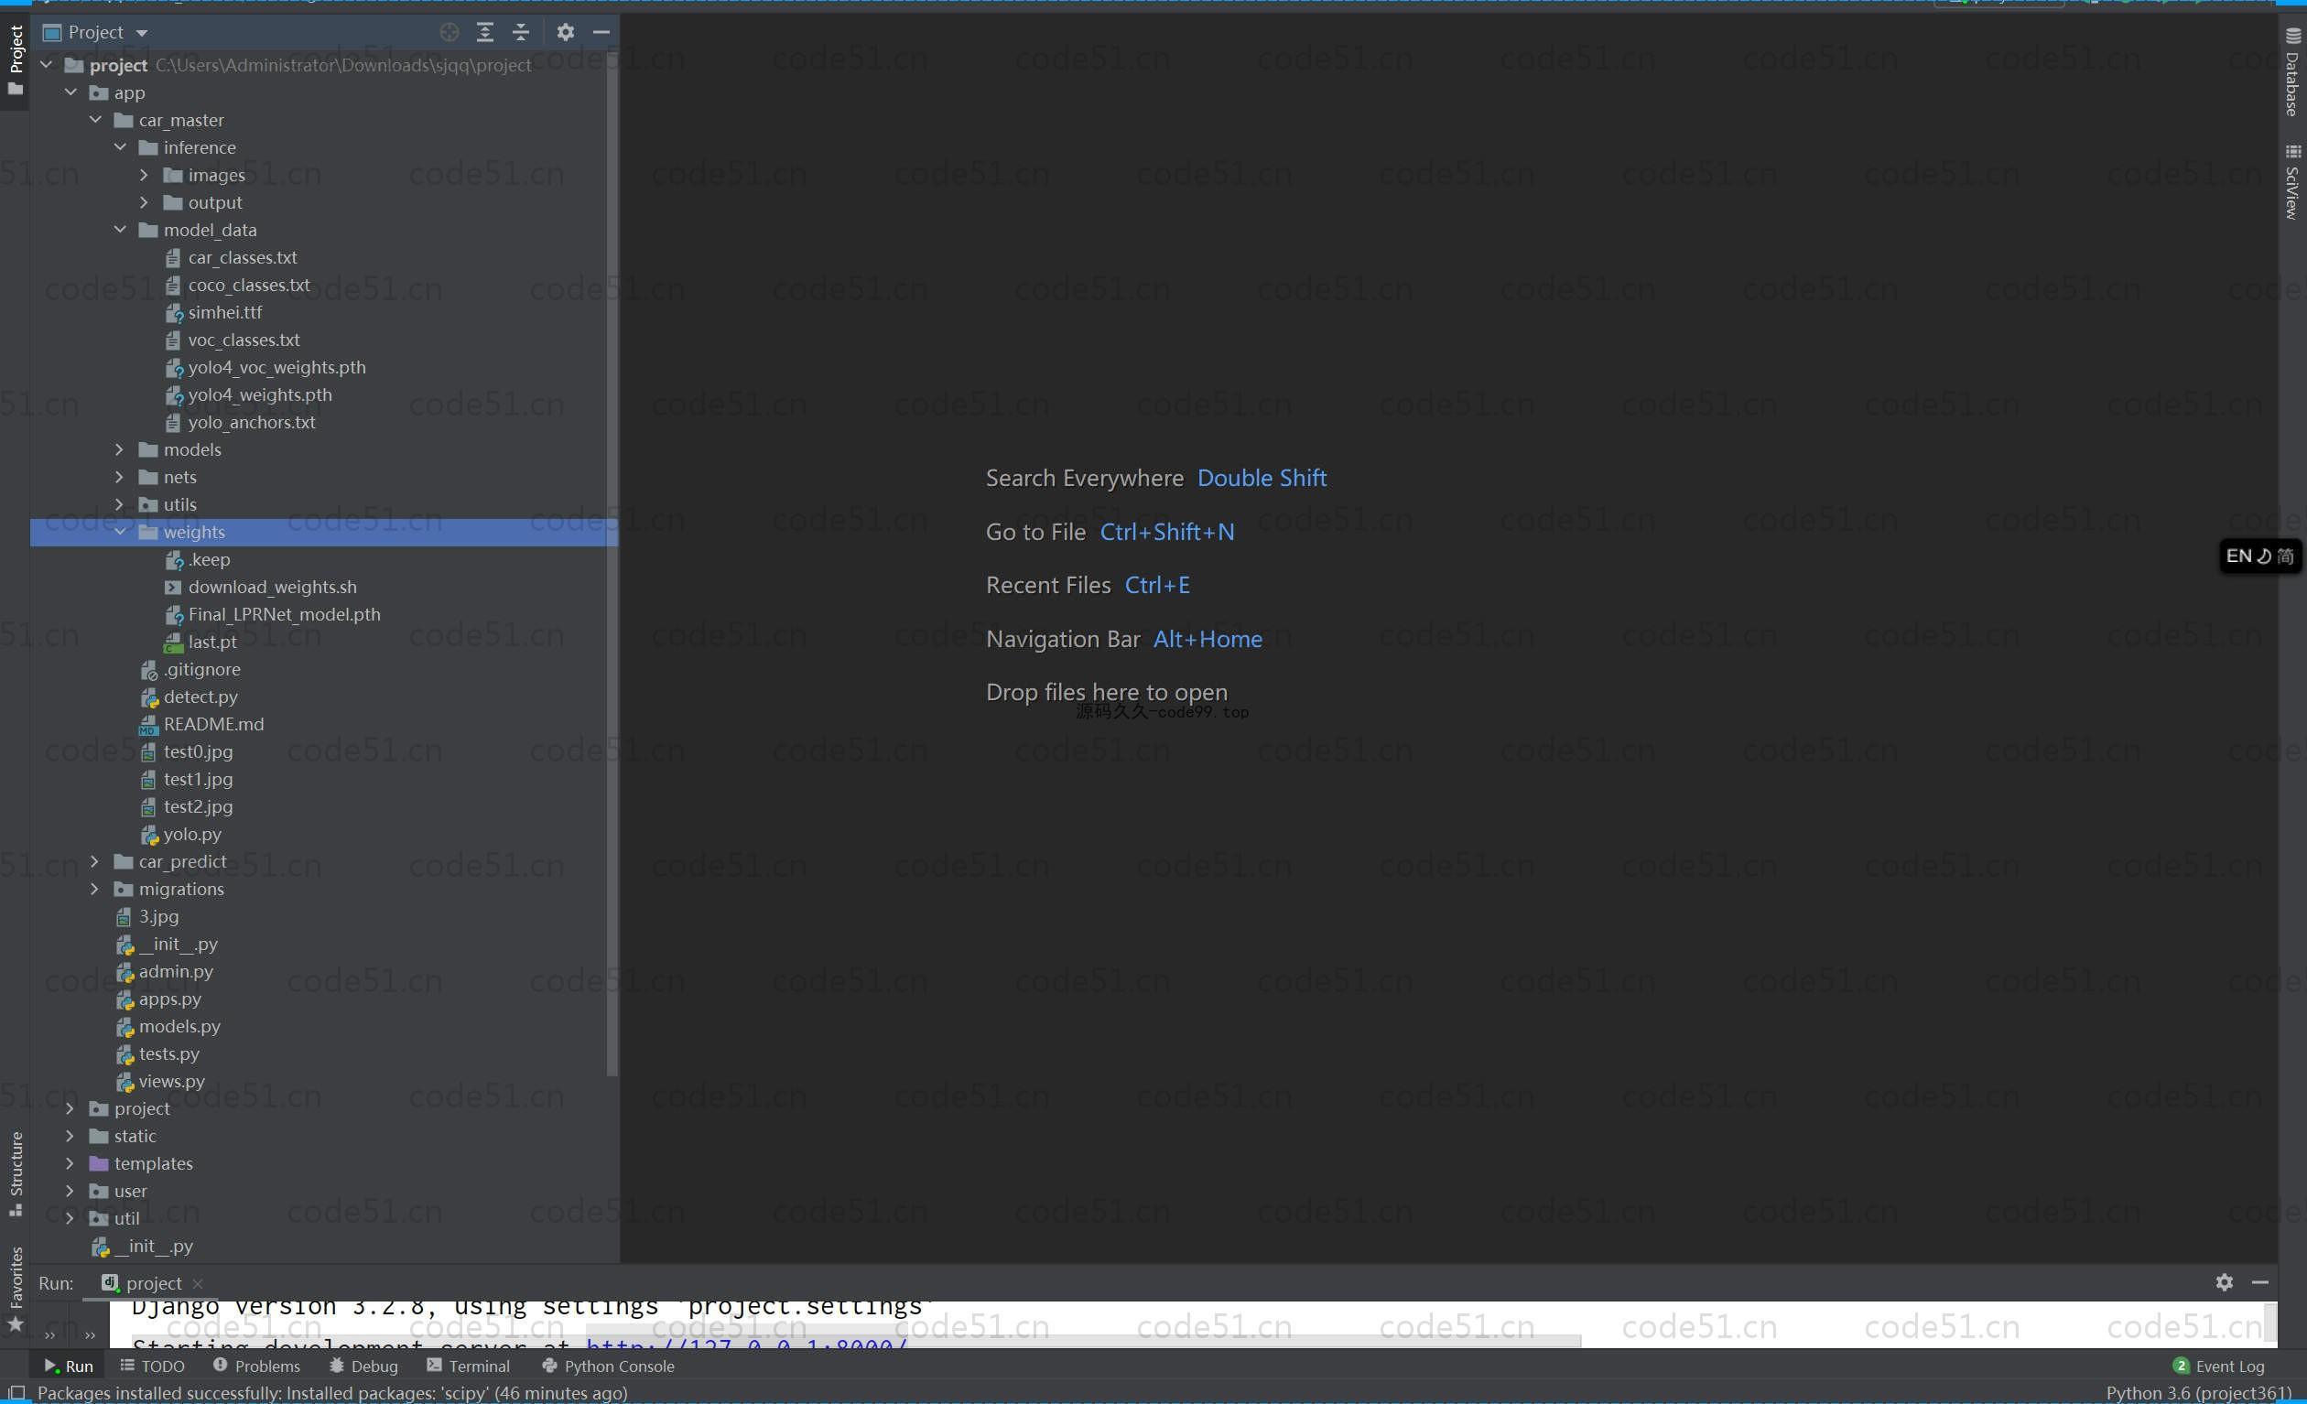
Task: Open the SciView side panel
Action: tap(2292, 181)
